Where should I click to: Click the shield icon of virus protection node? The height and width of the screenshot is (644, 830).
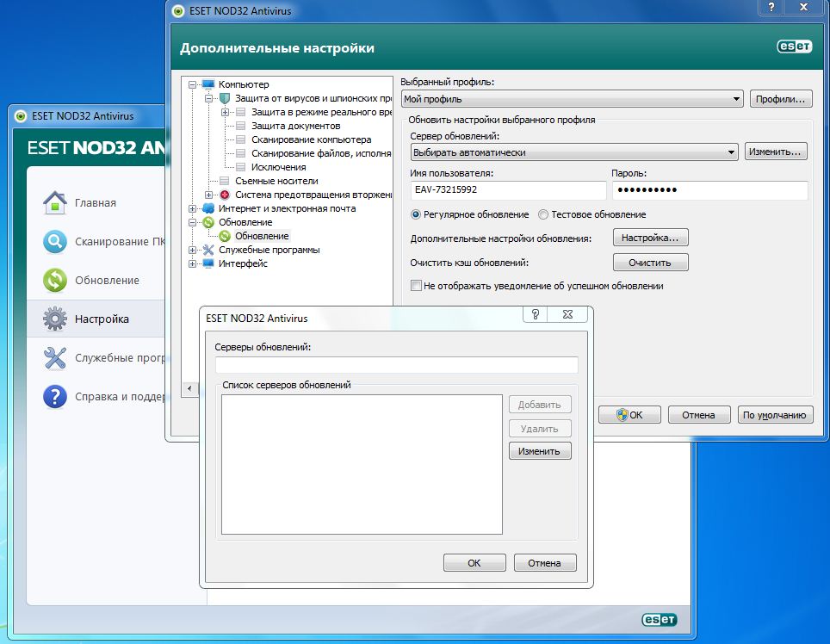pos(225,98)
